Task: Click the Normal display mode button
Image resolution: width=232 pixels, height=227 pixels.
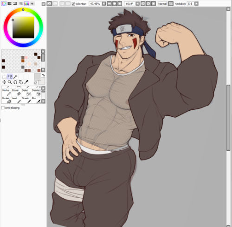Action: (x=162, y=4)
